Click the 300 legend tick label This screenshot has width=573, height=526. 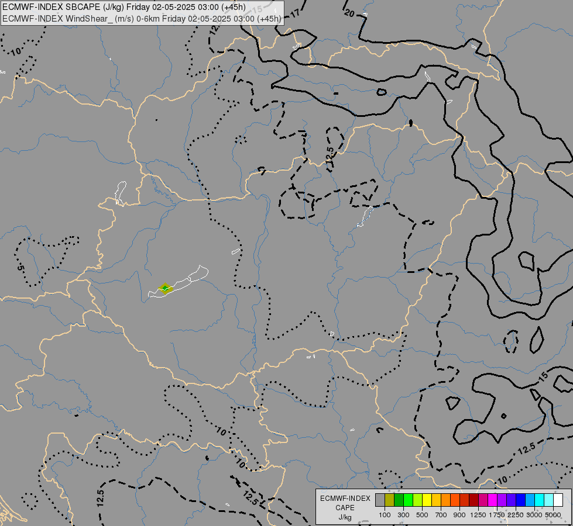(x=403, y=515)
